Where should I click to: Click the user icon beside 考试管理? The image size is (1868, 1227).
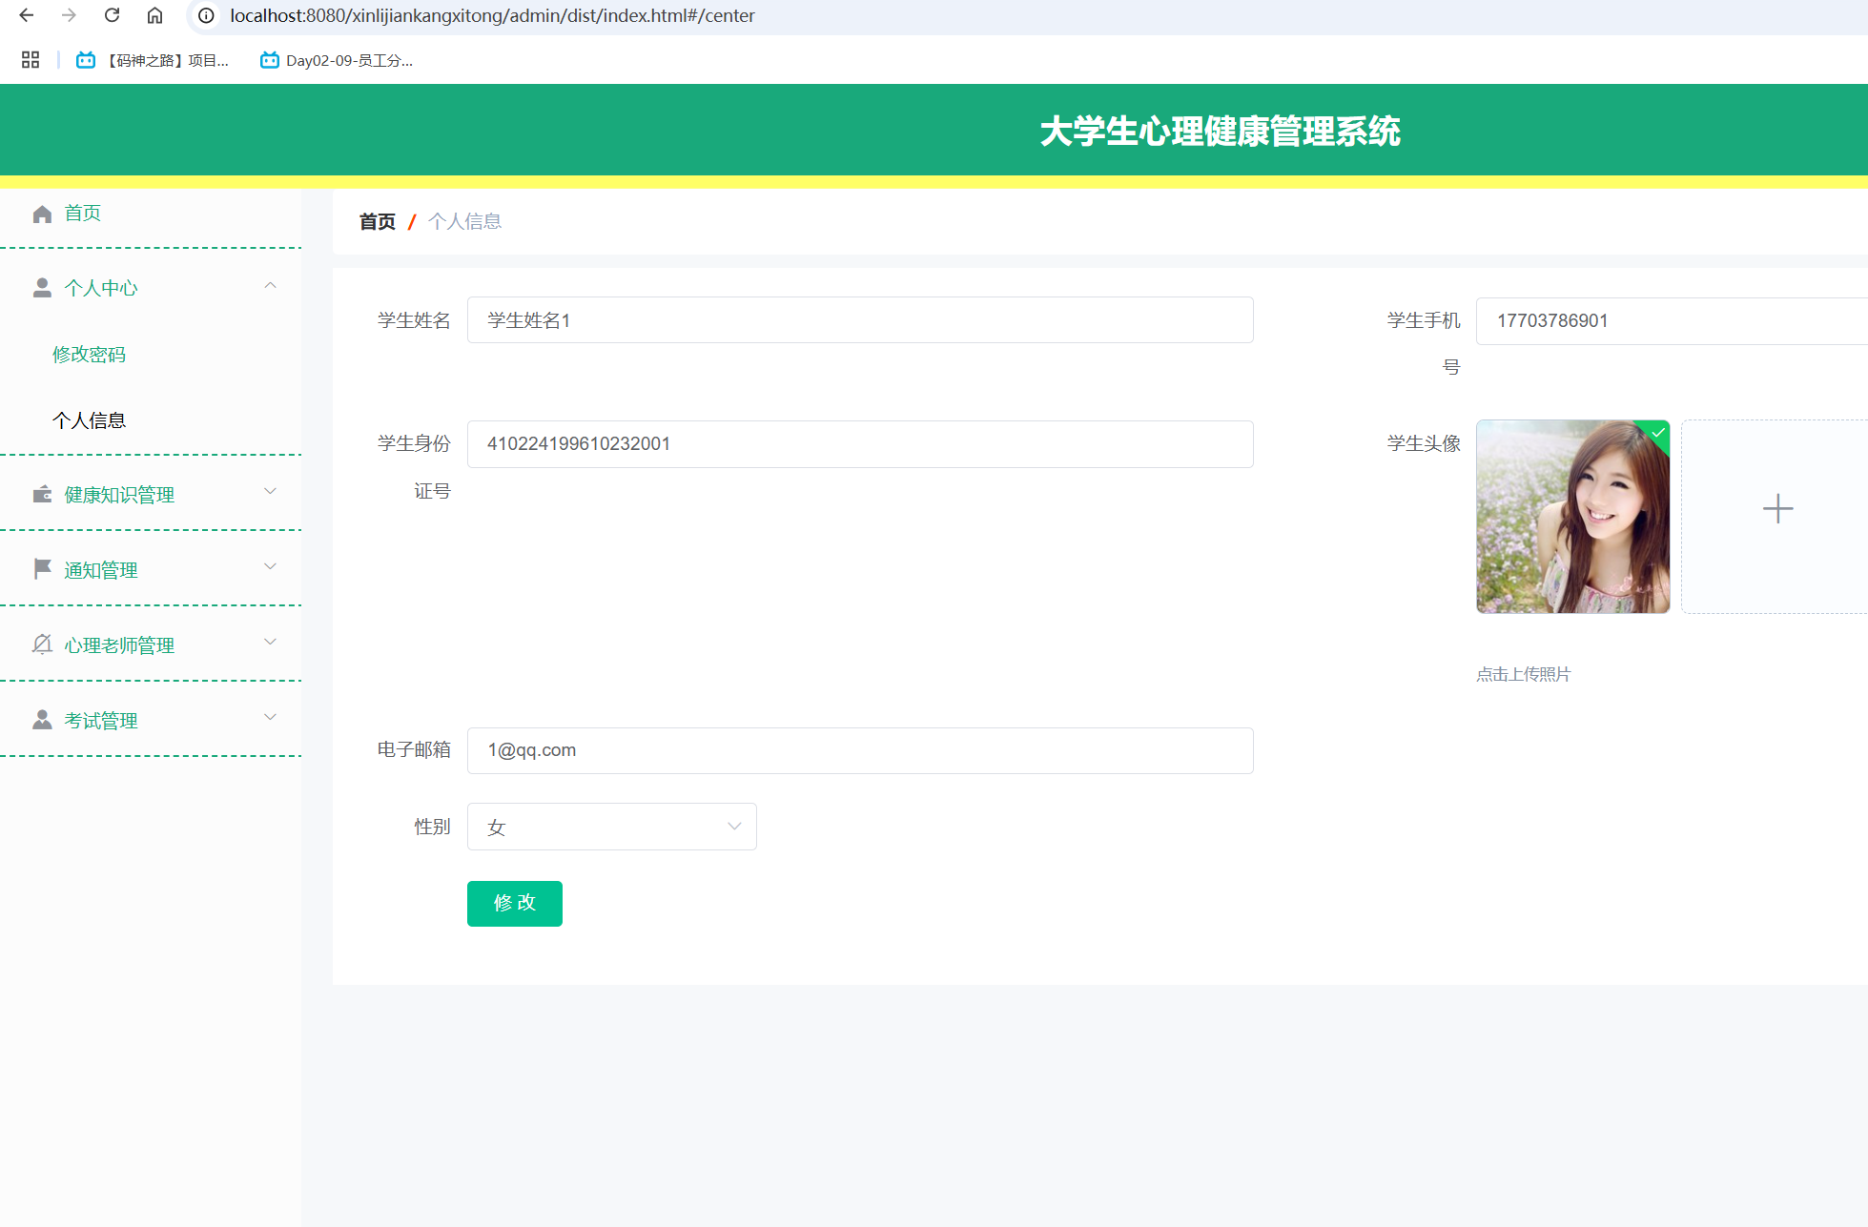click(42, 720)
